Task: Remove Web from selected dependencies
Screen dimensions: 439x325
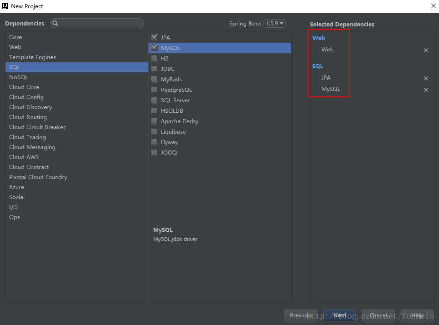Action: coord(426,50)
